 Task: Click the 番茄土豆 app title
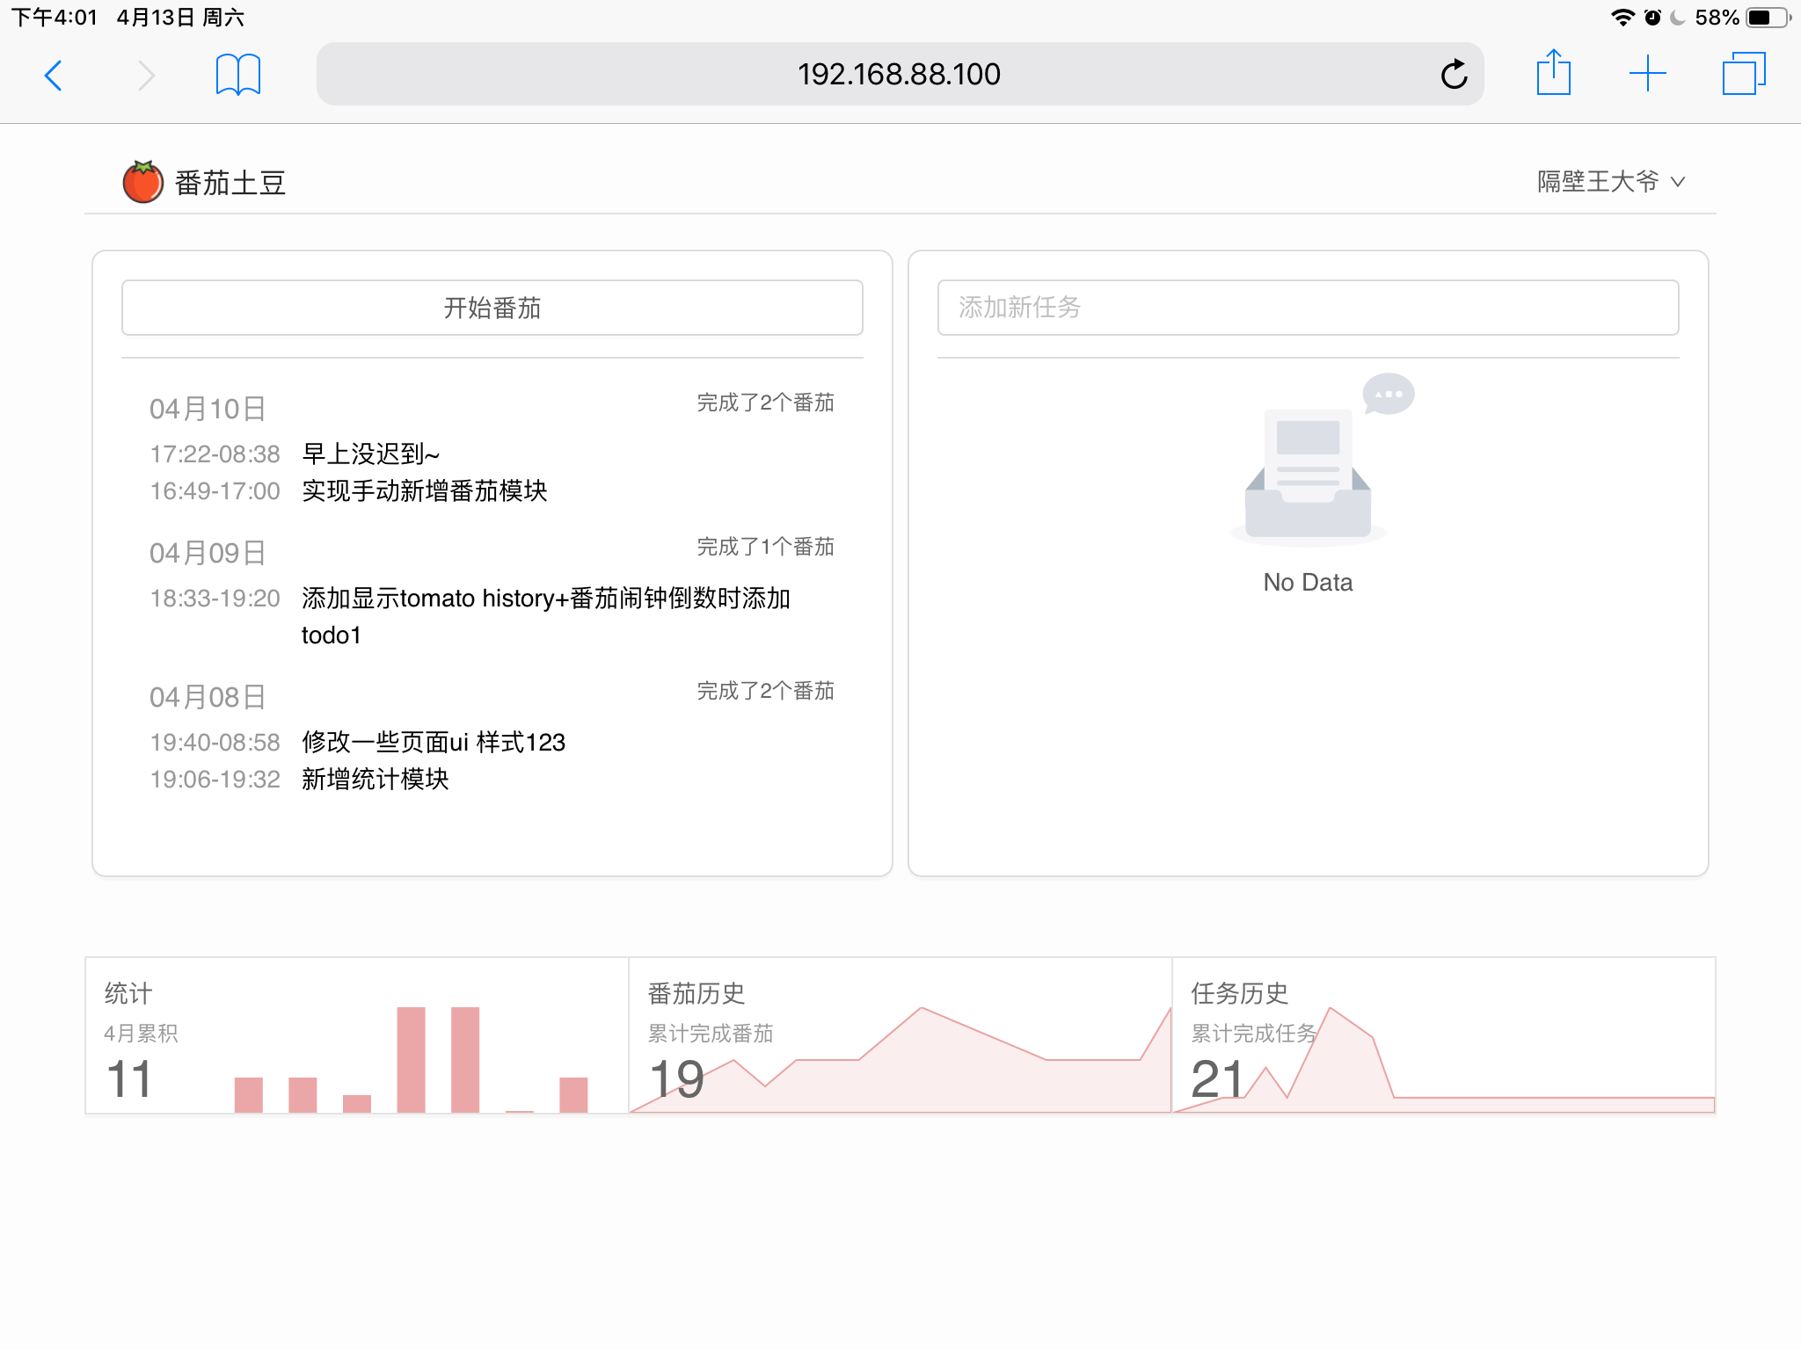pos(230,183)
